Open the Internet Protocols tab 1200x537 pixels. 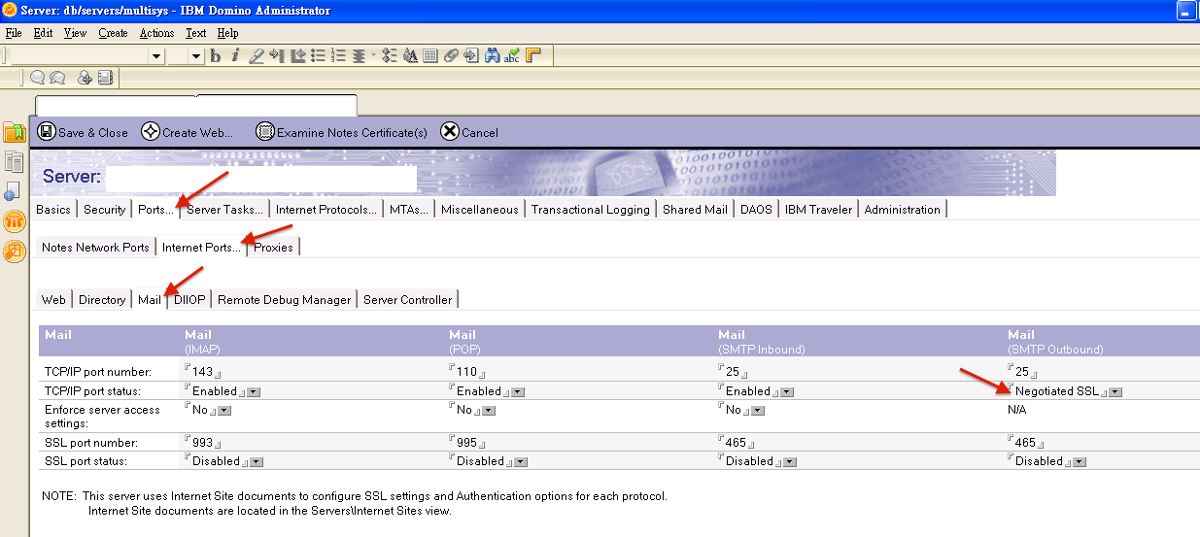pyautogui.click(x=326, y=210)
